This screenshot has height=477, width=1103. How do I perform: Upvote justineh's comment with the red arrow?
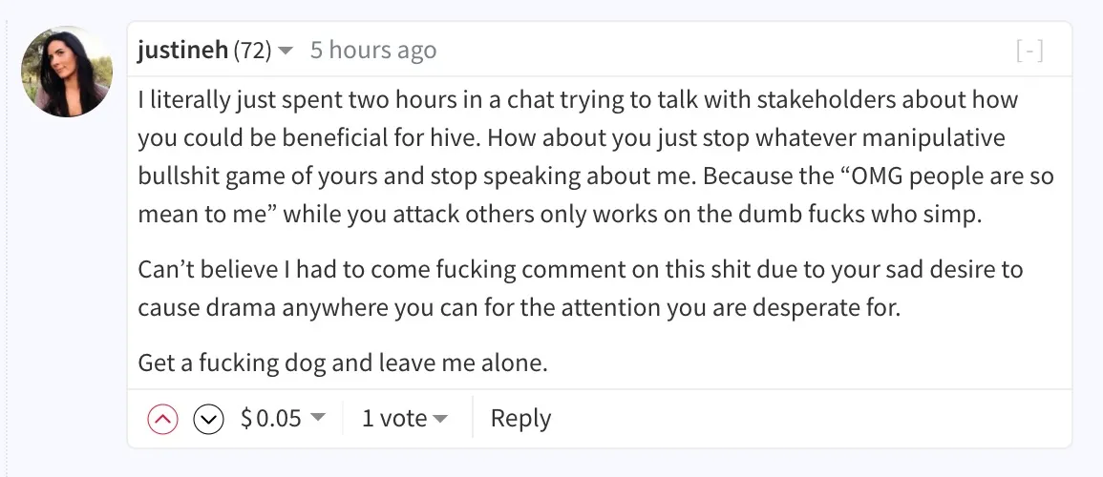pyautogui.click(x=162, y=420)
